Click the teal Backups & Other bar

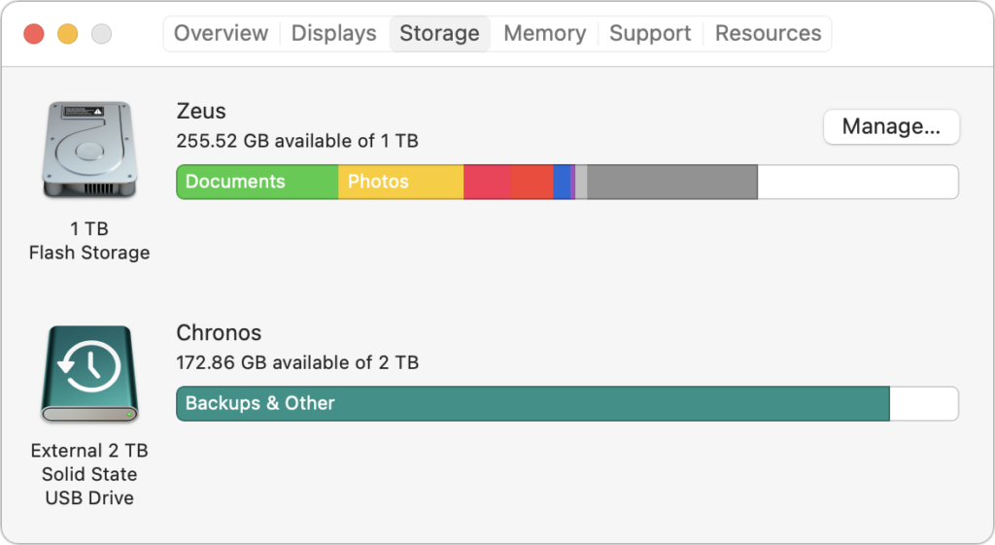pyautogui.click(x=532, y=403)
